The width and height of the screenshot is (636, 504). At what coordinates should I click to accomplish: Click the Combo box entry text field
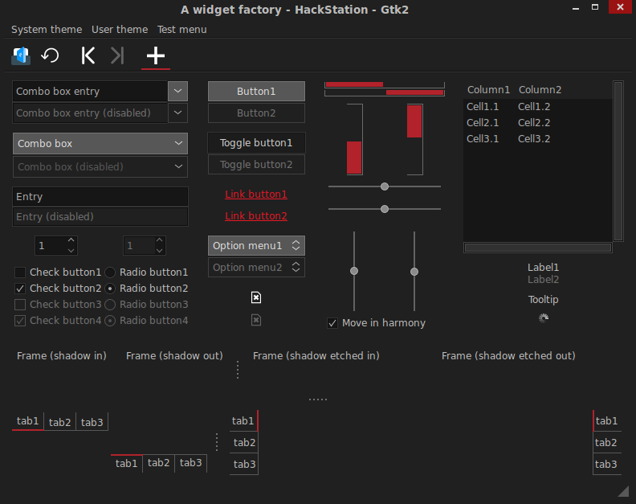tap(90, 91)
